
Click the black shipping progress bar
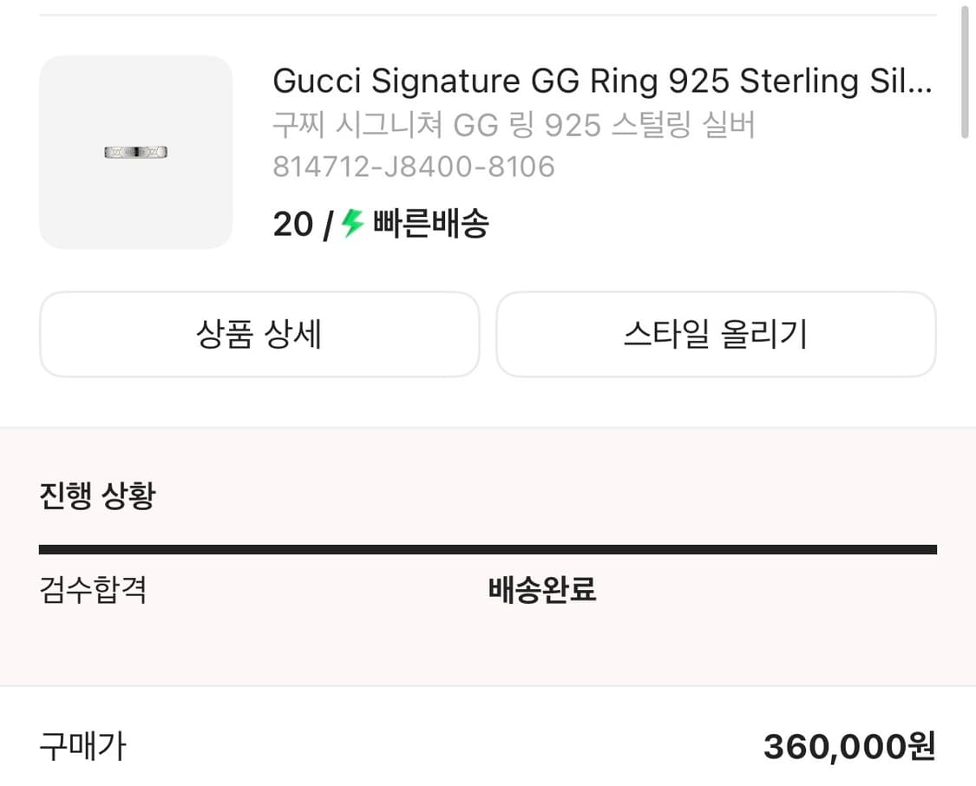coord(488,548)
